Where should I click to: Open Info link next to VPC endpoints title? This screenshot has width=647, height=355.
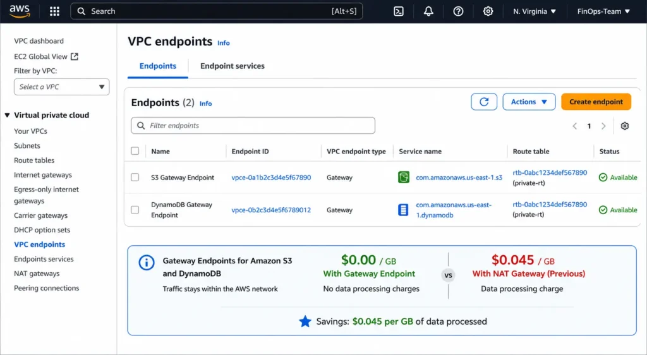[223, 43]
